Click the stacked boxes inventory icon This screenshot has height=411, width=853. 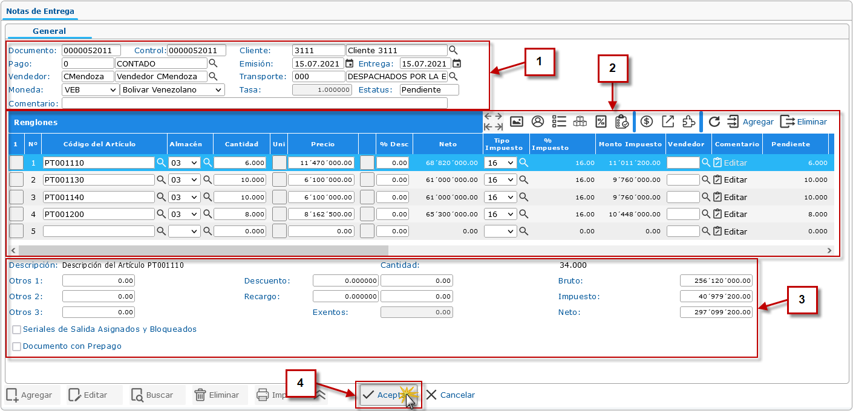580,121
